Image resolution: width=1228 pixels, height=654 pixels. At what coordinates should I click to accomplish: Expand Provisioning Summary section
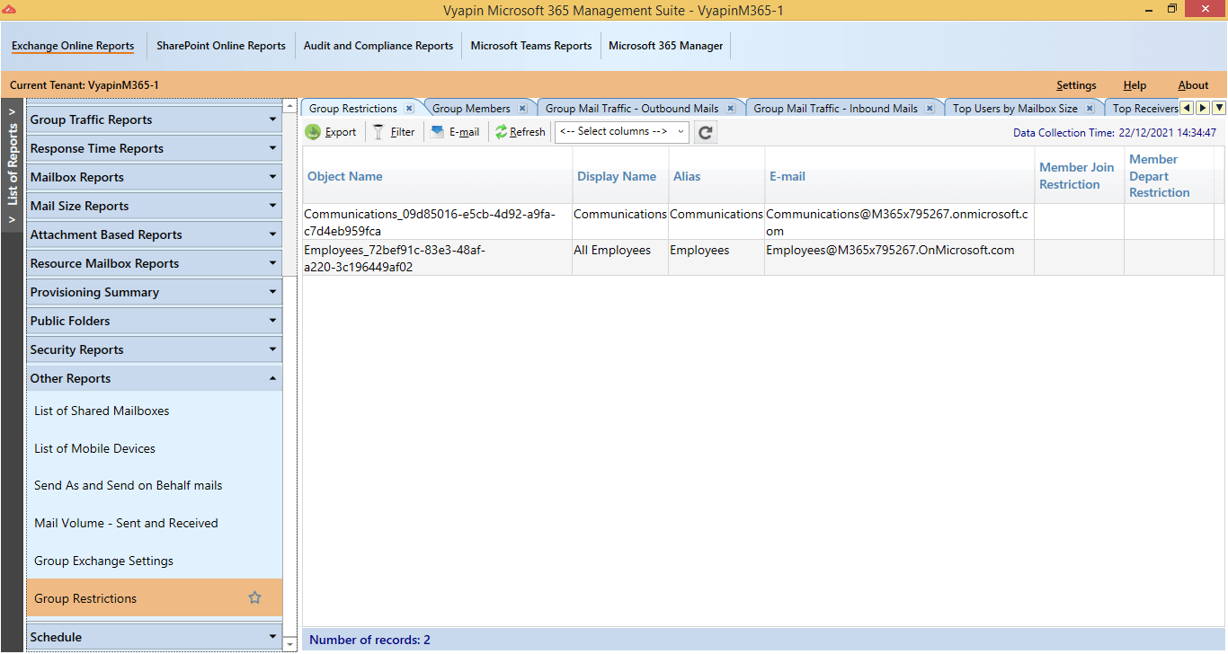pyautogui.click(x=154, y=292)
